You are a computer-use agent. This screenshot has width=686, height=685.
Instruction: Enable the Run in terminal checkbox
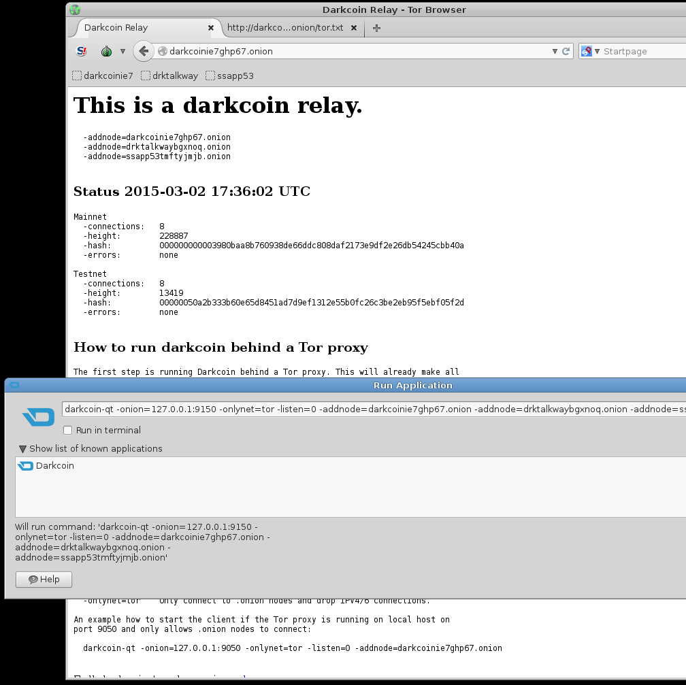pyautogui.click(x=68, y=430)
